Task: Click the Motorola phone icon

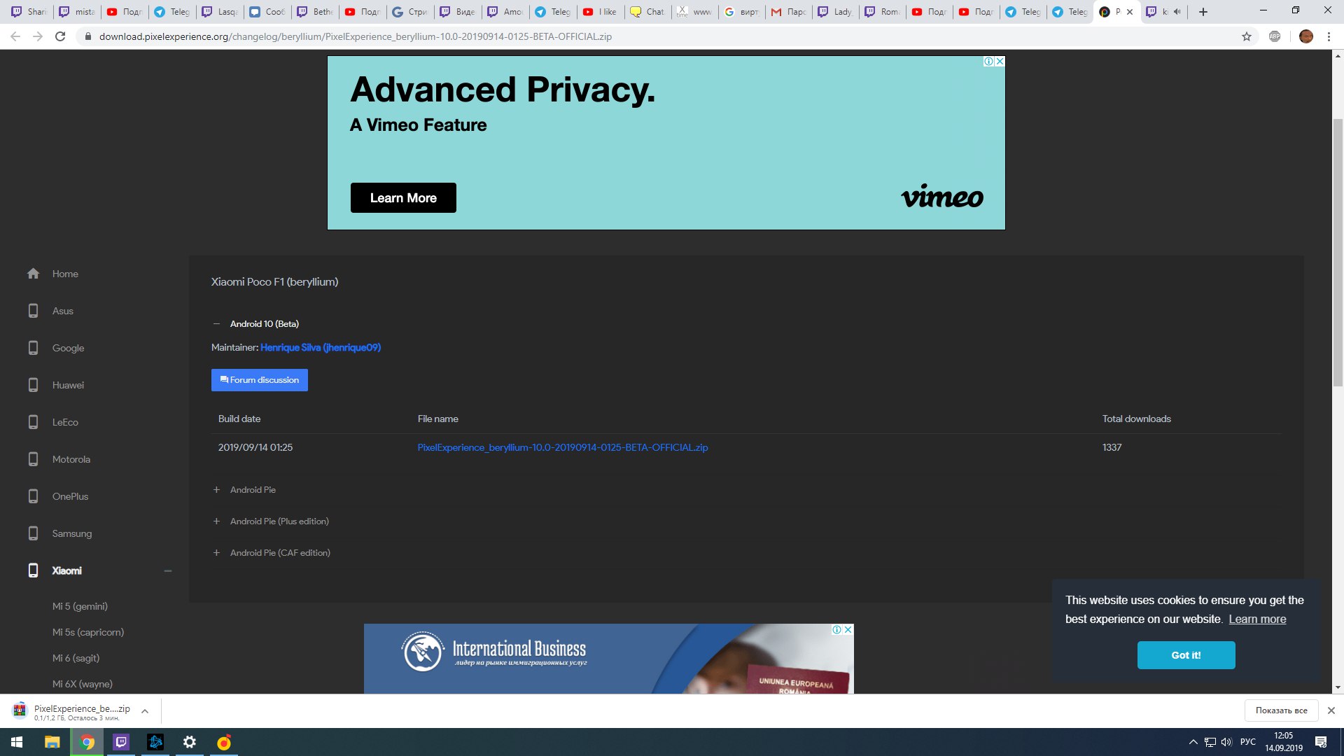Action: tap(33, 459)
